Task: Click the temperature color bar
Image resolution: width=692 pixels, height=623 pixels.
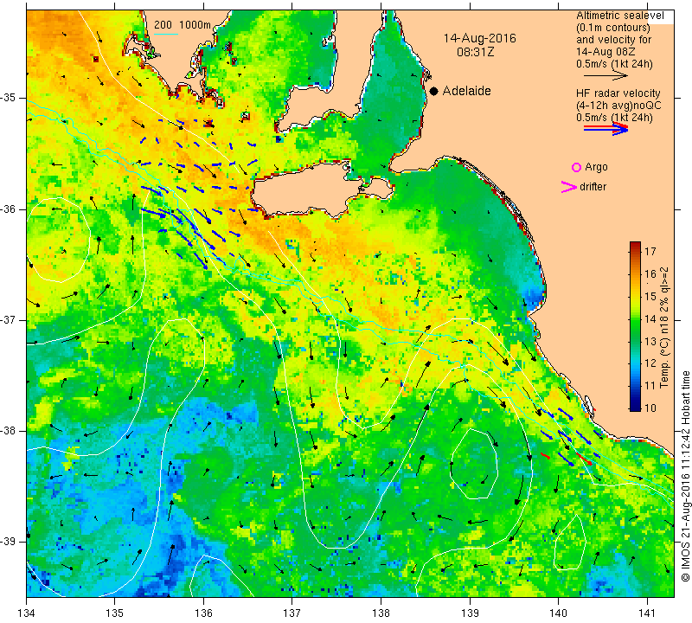Action: (x=635, y=326)
